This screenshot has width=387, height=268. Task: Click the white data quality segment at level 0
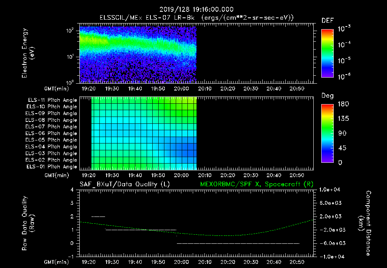click(238, 243)
